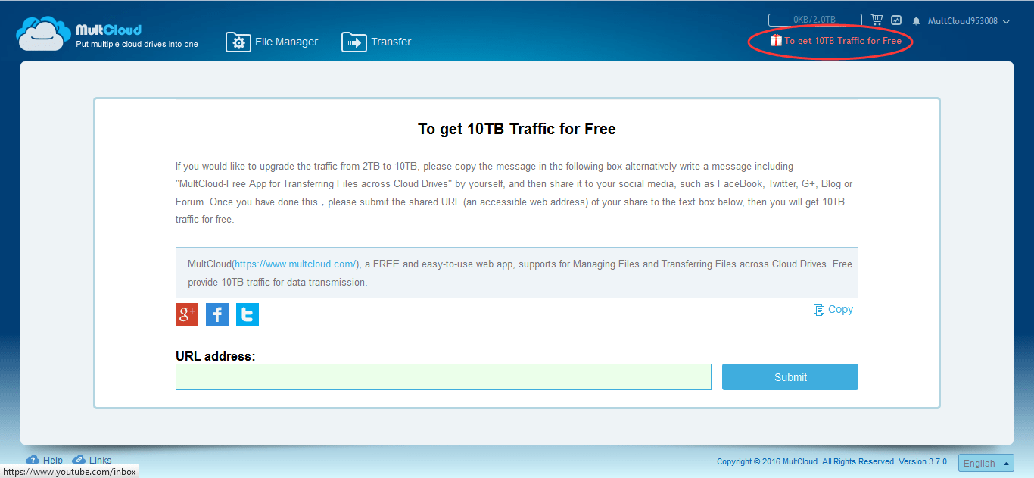Click the 'To get 10TB Traffic for Free' heading
Image resolution: width=1034 pixels, height=478 pixels.
(x=517, y=129)
